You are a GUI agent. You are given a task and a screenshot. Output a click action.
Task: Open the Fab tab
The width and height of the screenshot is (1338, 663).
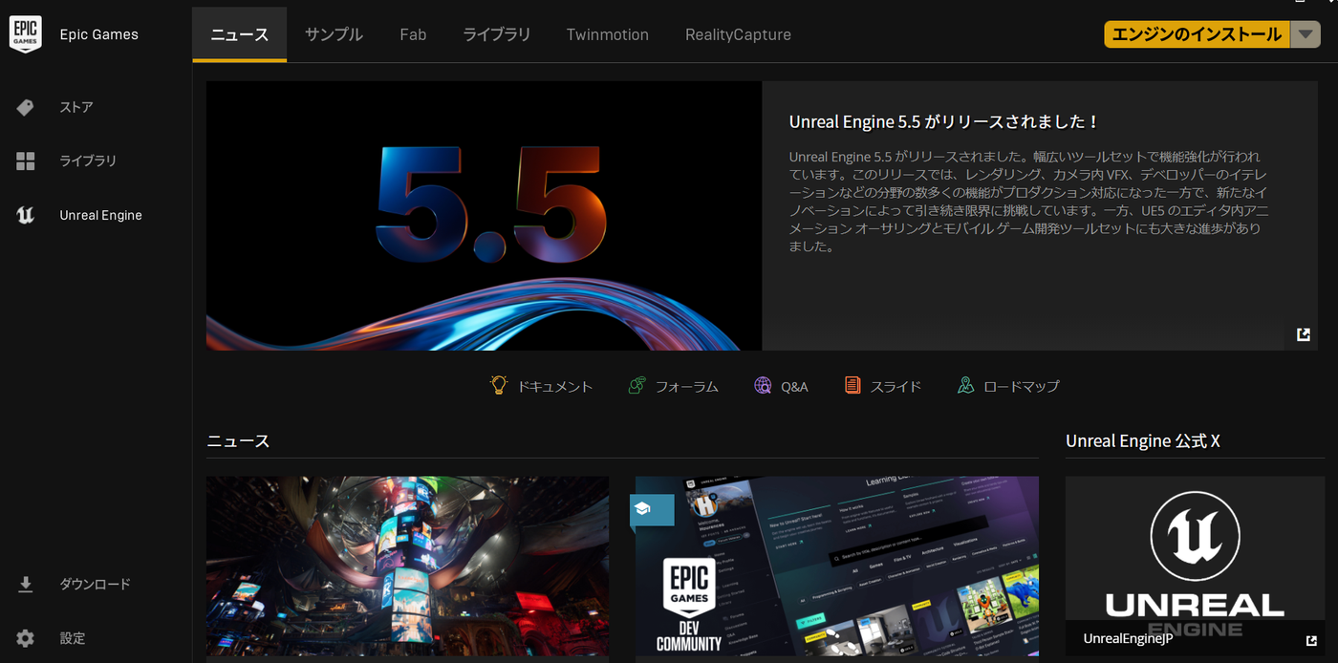[x=413, y=34]
